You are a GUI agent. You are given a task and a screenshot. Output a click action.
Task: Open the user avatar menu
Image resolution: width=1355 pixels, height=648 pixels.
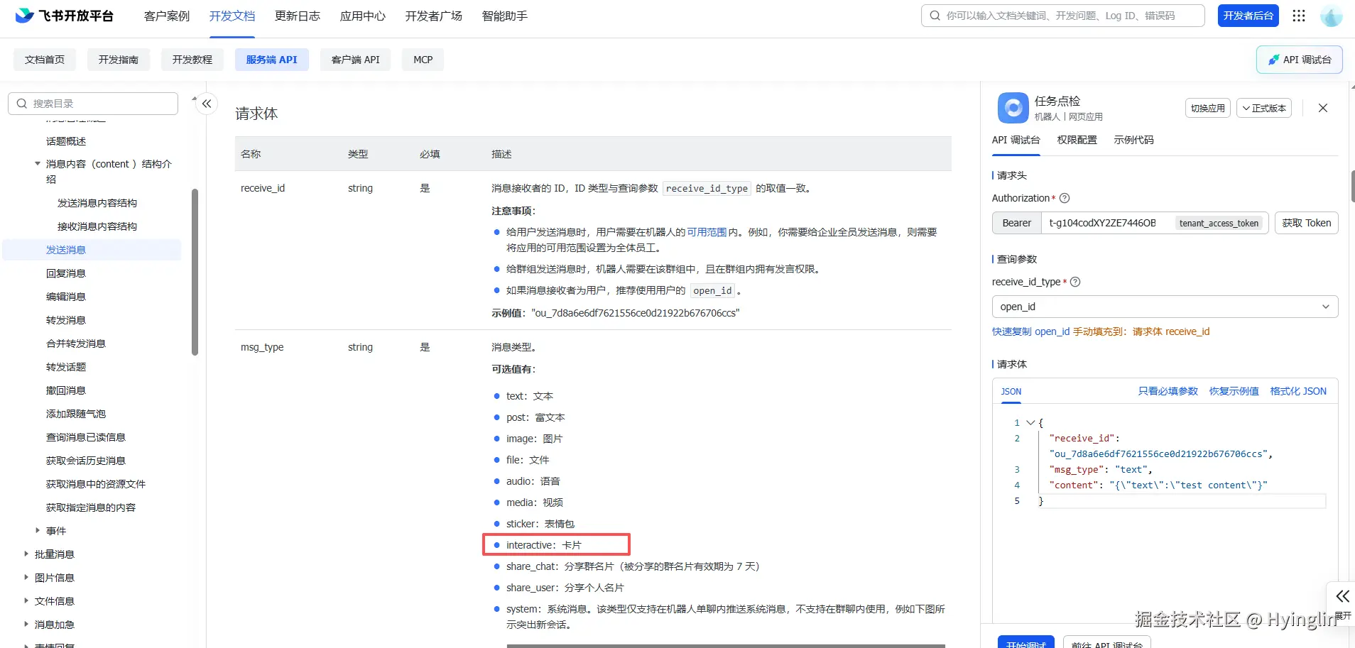tap(1332, 16)
